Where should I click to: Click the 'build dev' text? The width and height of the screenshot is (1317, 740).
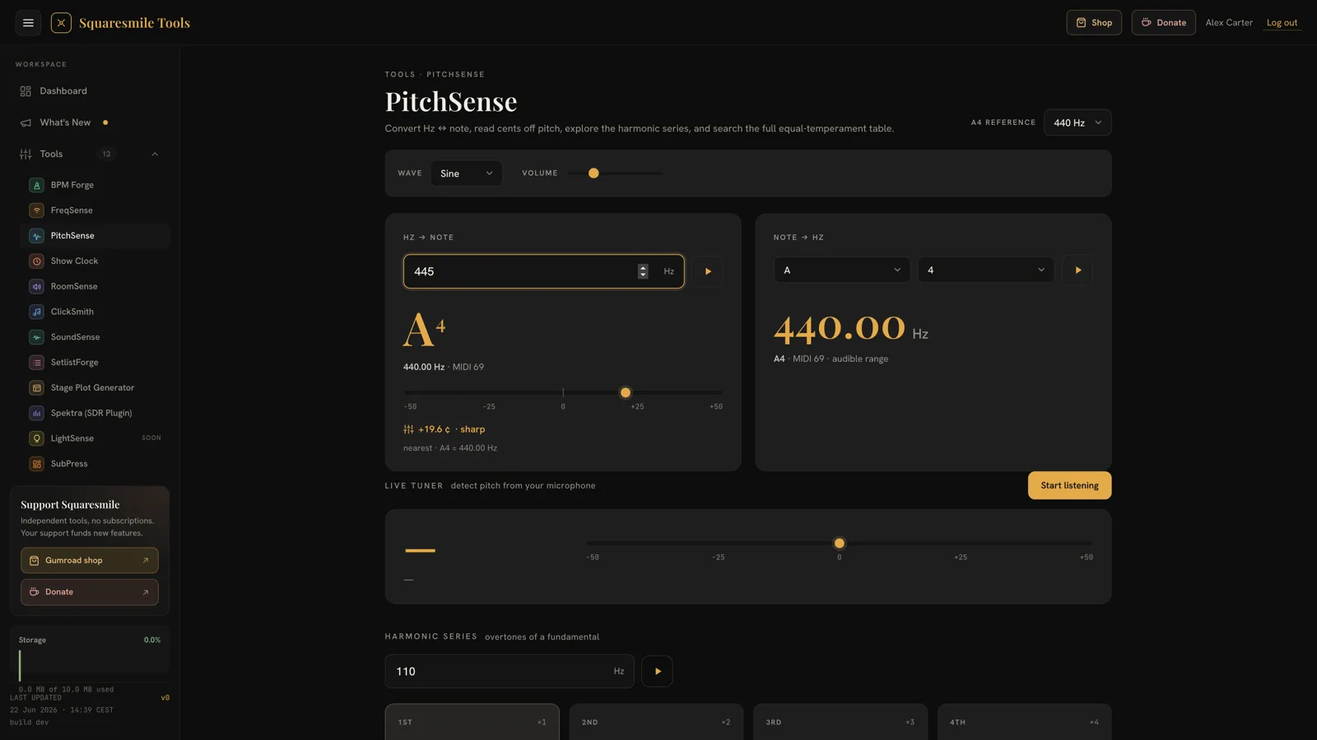pos(29,723)
